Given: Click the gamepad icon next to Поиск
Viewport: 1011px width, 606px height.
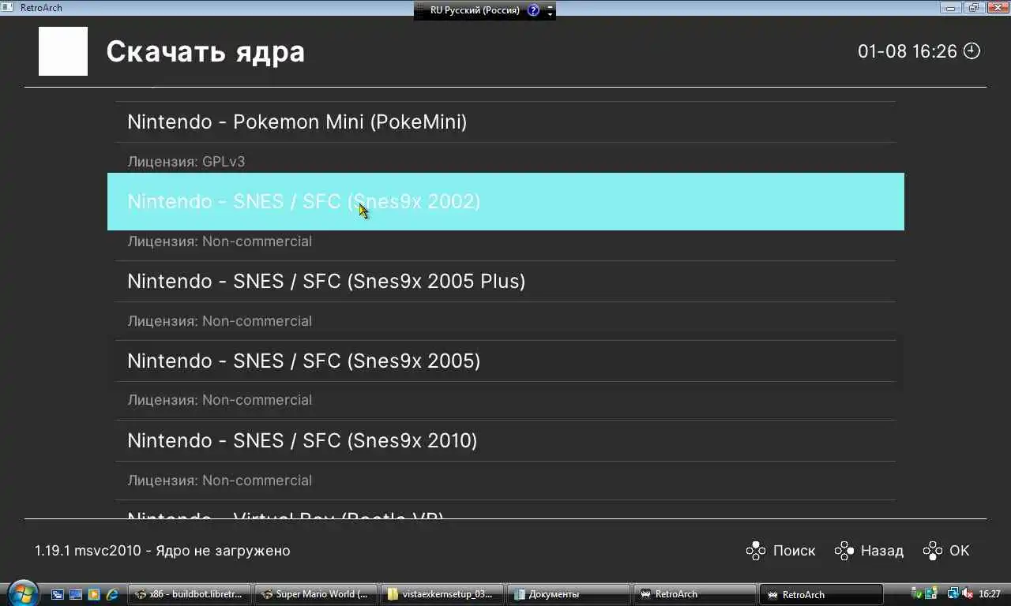Looking at the screenshot, I should point(756,551).
